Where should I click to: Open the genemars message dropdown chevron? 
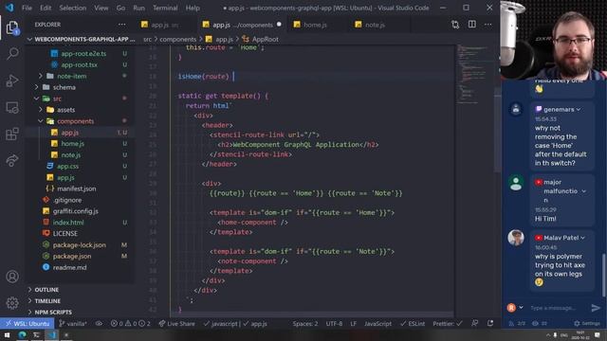pos(578,110)
